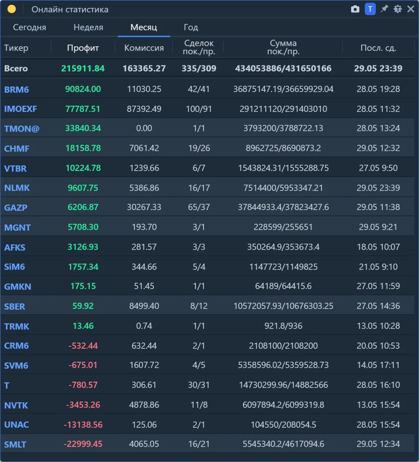
Task: Open the MGNT ticker link
Action: click(x=17, y=228)
